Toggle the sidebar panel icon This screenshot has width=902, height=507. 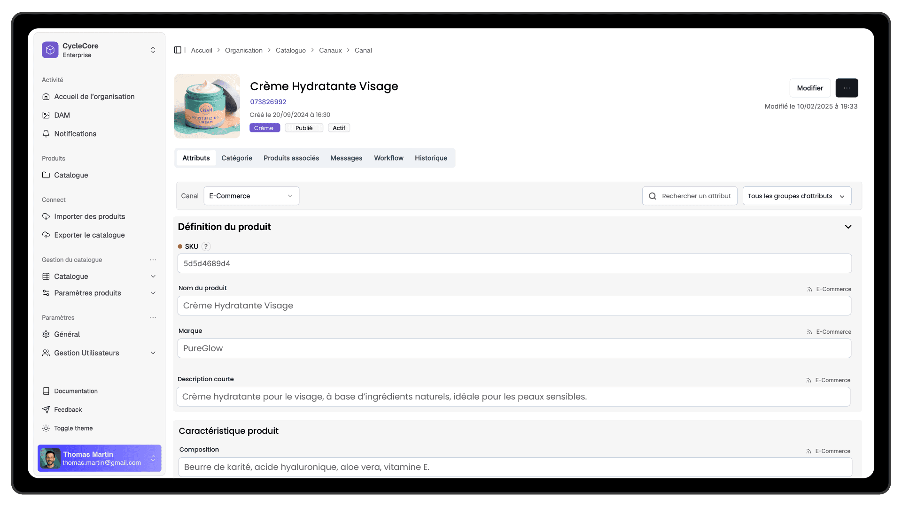[178, 50]
